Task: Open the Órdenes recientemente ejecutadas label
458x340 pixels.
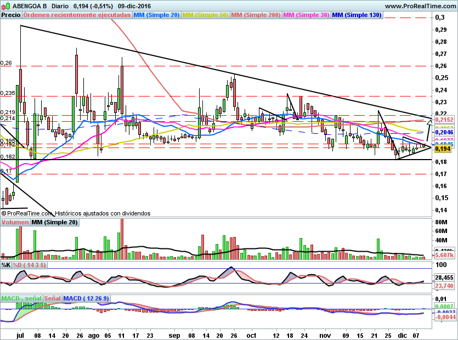Action: (77, 15)
